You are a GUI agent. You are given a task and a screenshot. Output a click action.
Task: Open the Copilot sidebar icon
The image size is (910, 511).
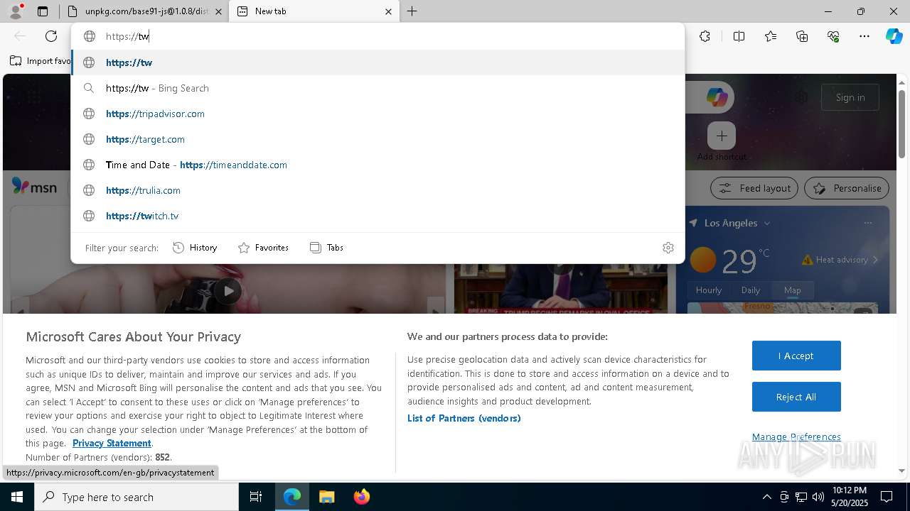pyautogui.click(x=894, y=36)
